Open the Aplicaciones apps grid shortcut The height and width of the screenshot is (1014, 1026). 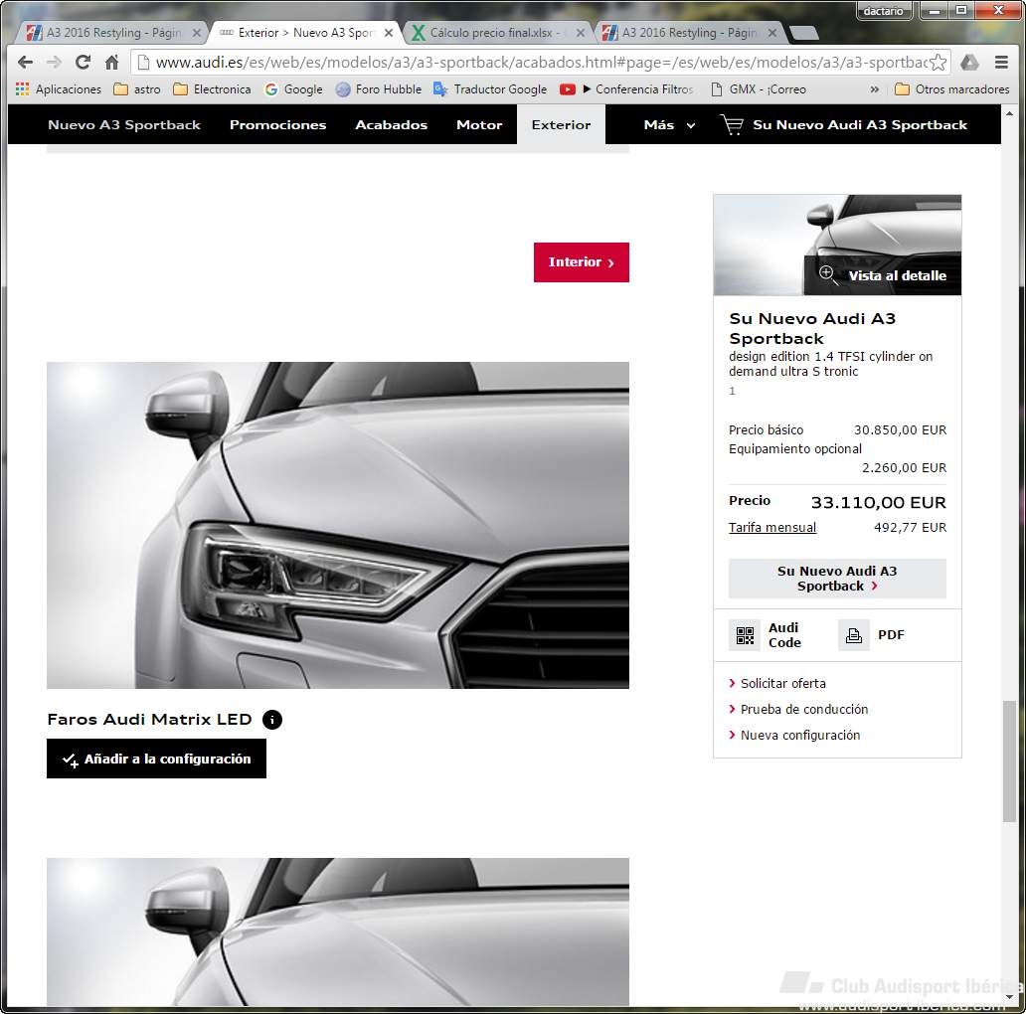59,89
